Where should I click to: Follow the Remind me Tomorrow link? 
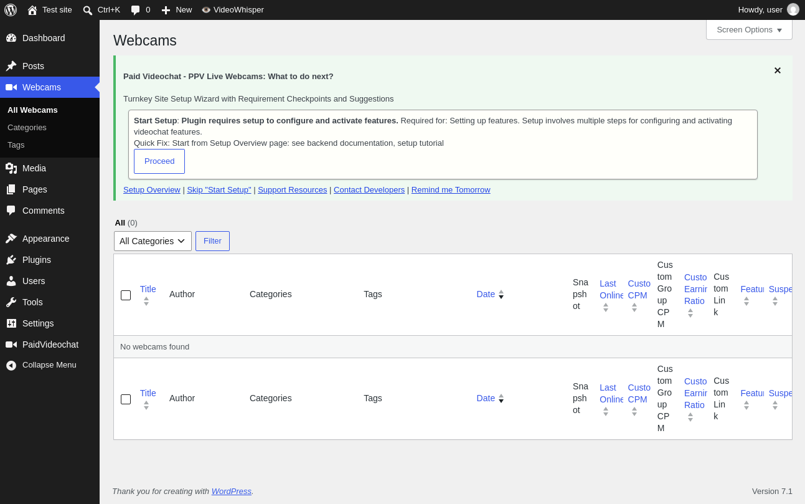click(451, 189)
